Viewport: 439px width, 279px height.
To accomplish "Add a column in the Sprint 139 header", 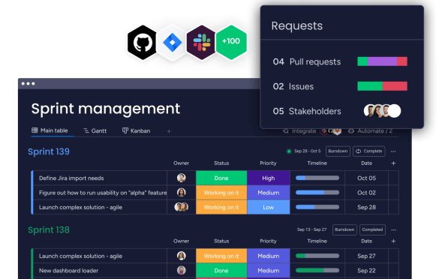I will point(393,163).
